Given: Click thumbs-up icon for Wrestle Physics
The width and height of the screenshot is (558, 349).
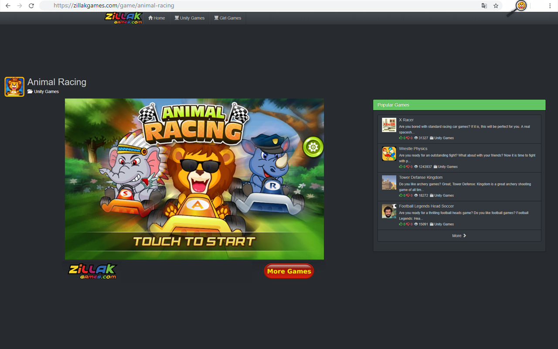Looking at the screenshot, I should 401,167.
